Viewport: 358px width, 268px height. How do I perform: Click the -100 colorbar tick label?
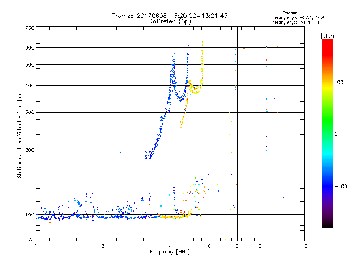[x=341, y=186]
